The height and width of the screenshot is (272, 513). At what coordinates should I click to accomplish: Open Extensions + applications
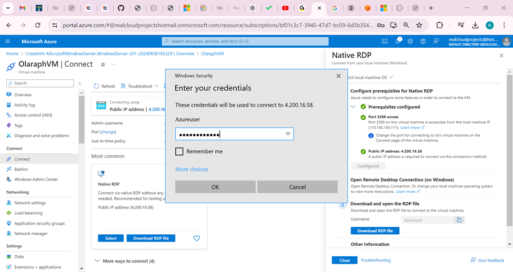coord(38,267)
